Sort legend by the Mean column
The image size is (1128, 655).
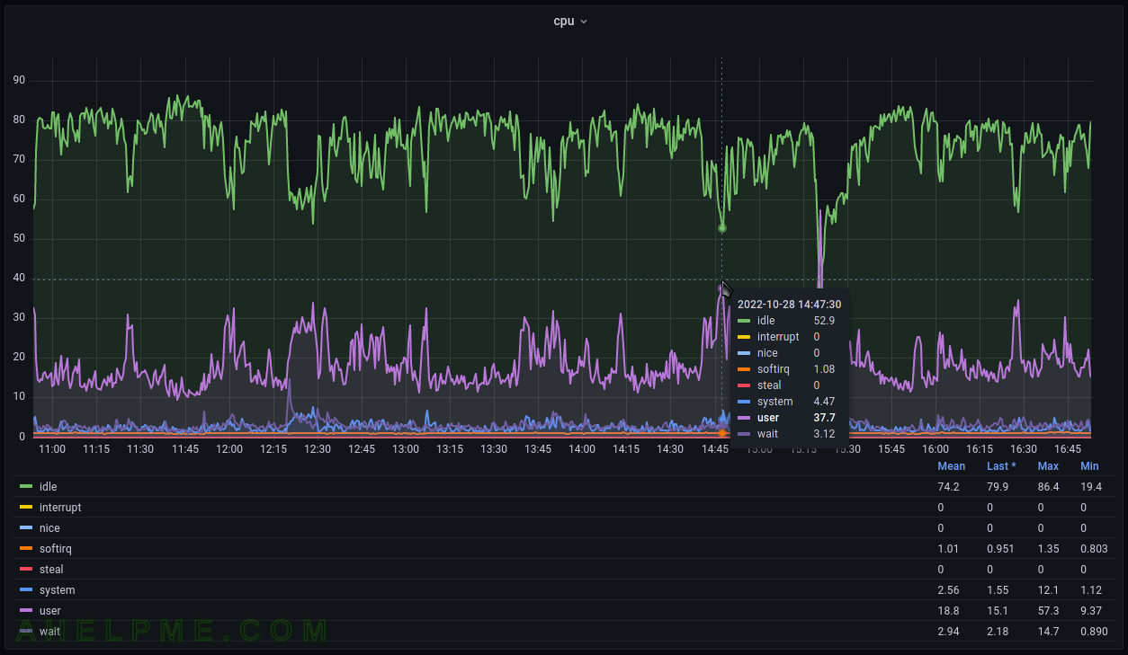[x=951, y=466]
